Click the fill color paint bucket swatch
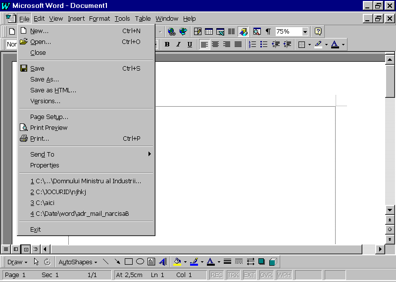The width and height of the screenshot is (396, 282). tap(178, 262)
